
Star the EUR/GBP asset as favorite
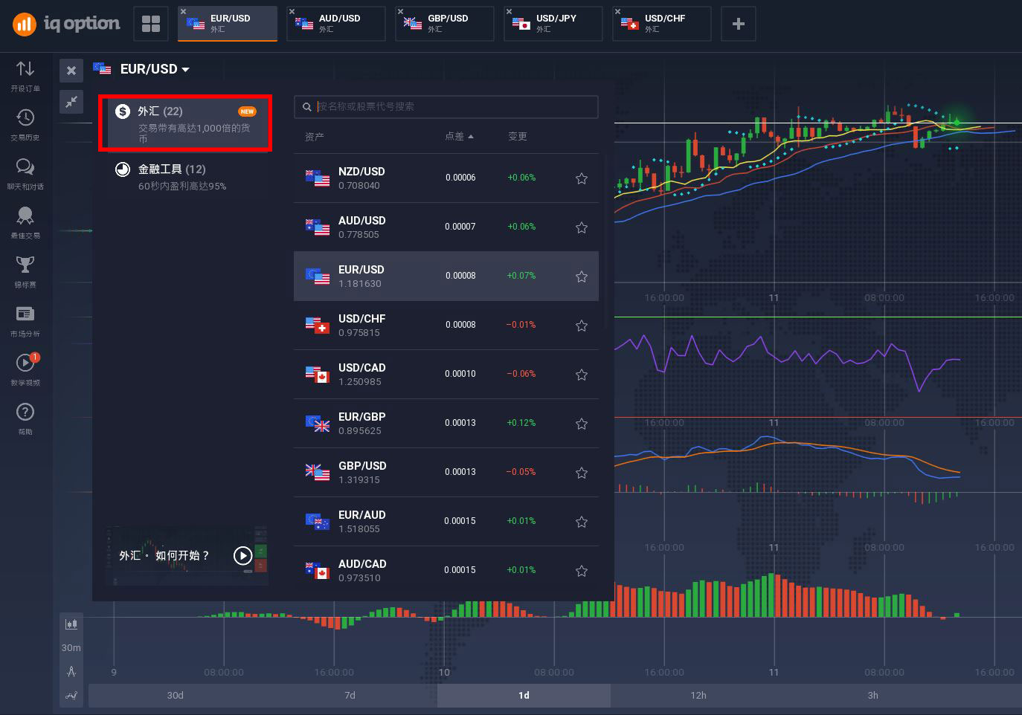tap(582, 424)
